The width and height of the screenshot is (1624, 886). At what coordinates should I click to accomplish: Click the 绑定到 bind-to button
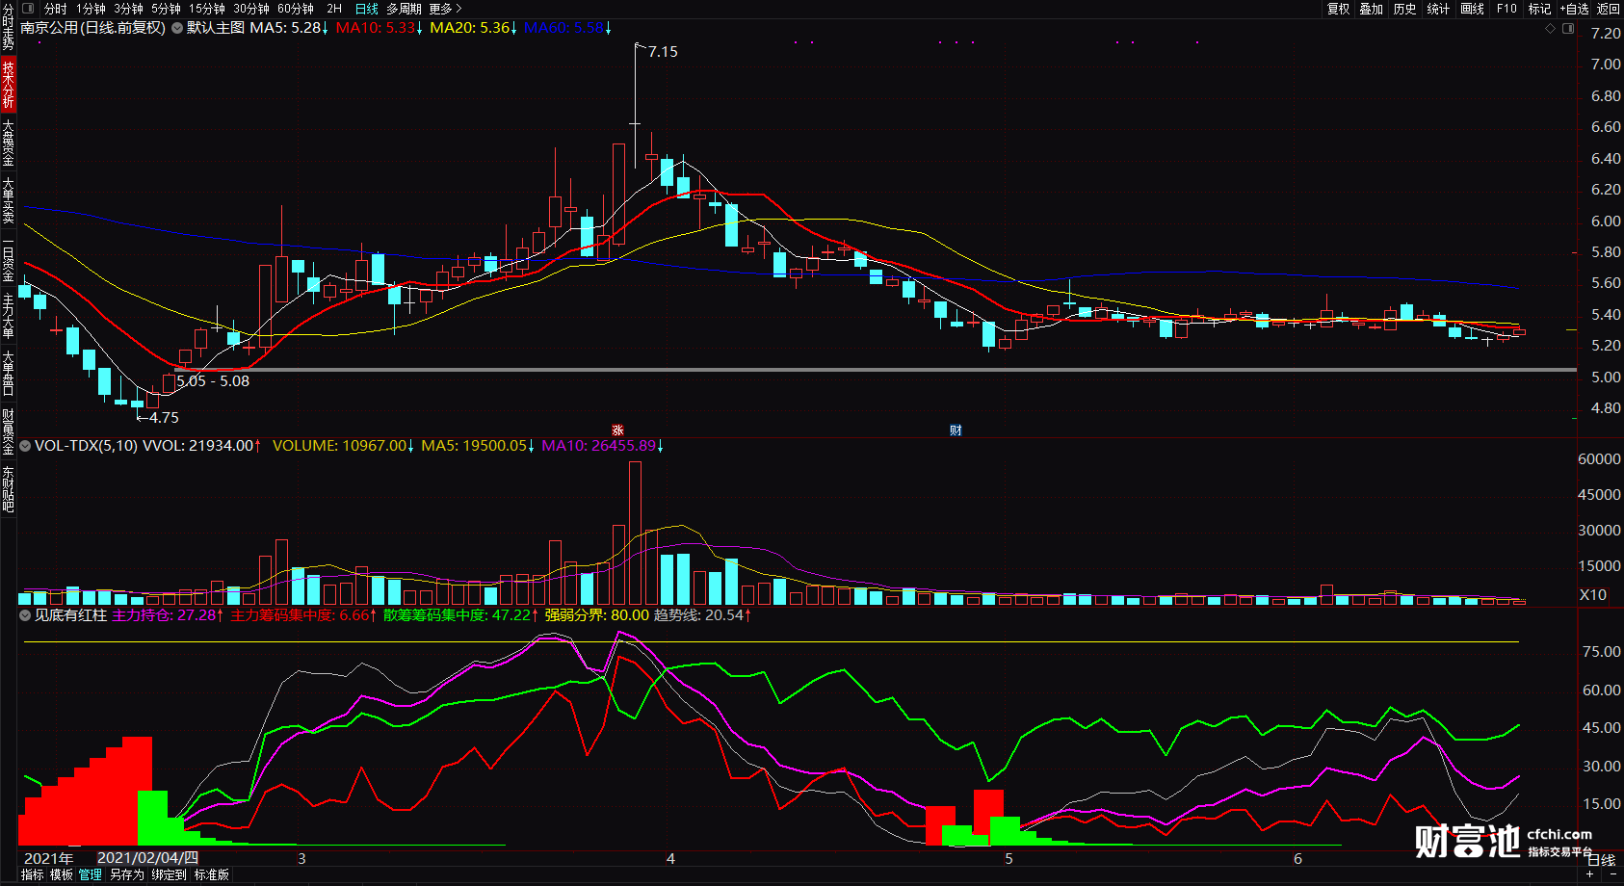tap(169, 875)
